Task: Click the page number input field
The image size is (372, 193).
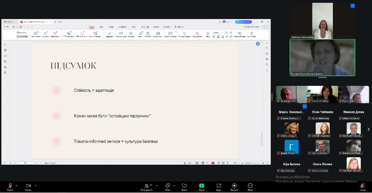Action: pos(25,163)
